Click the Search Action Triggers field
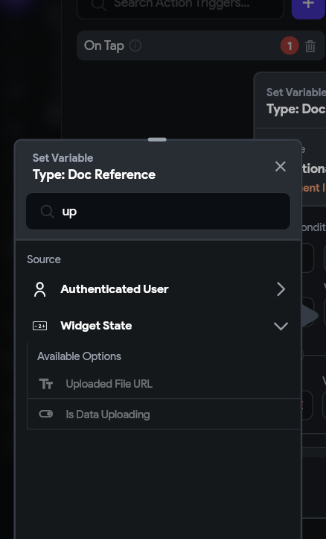The width and height of the screenshot is (326, 539). click(181, 6)
